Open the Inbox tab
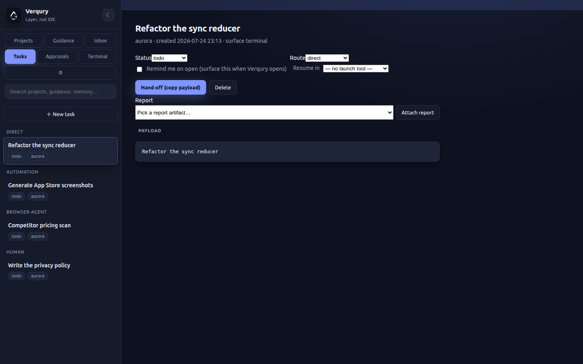The height and width of the screenshot is (364, 583). click(x=100, y=40)
